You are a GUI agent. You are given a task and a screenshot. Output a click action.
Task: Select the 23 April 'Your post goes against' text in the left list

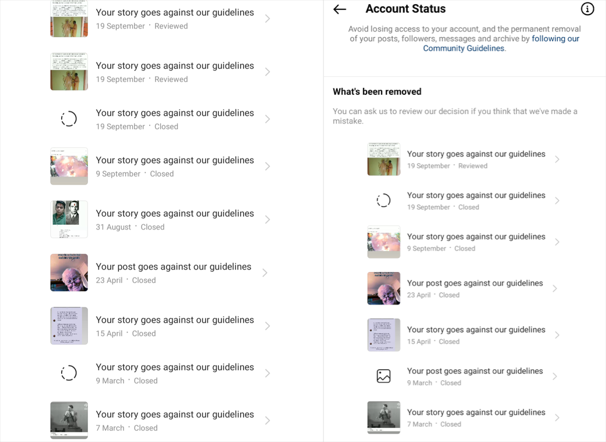174,267
